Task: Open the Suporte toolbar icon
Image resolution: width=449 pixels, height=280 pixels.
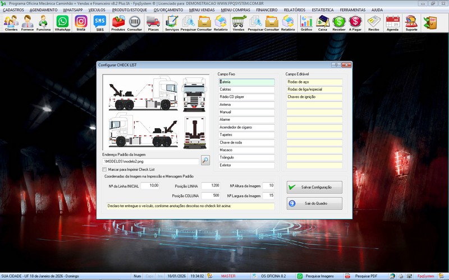Action: (411, 23)
